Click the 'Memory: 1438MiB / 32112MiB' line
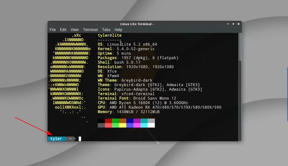 point(129,112)
